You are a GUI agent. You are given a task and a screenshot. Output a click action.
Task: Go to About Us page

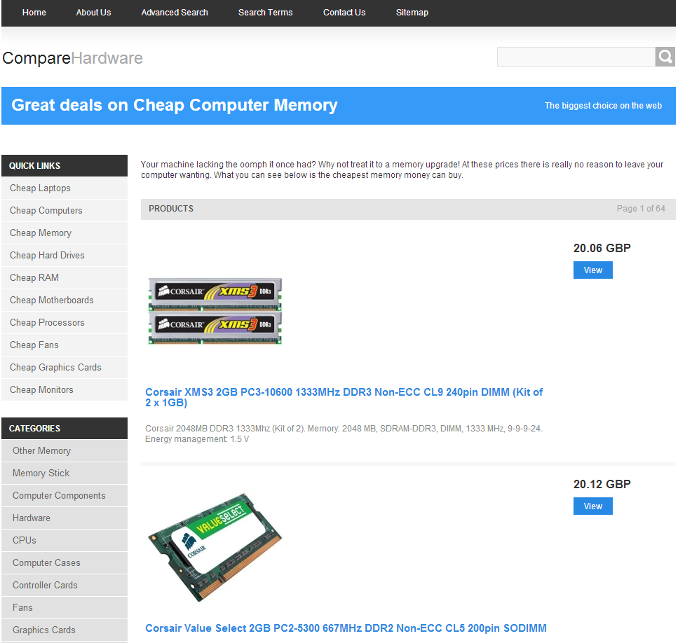[x=93, y=13]
